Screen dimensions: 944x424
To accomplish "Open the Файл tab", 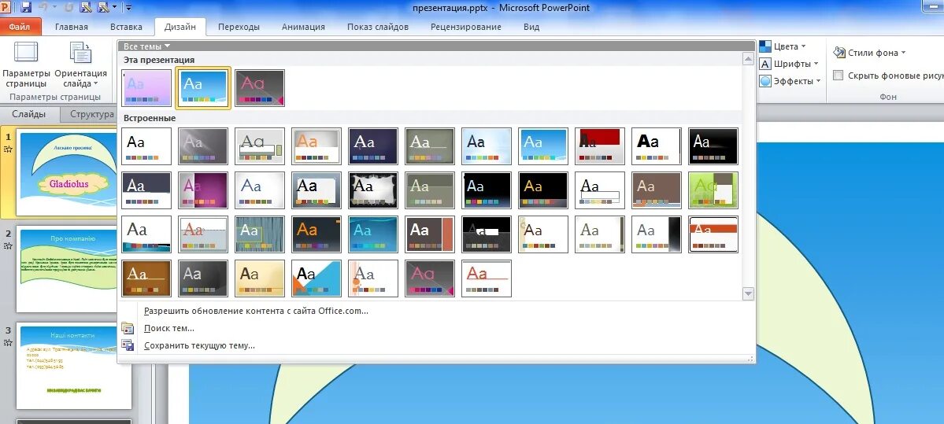I will click(x=20, y=27).
